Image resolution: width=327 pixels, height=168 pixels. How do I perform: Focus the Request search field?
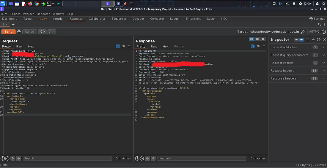click(67, 159)
